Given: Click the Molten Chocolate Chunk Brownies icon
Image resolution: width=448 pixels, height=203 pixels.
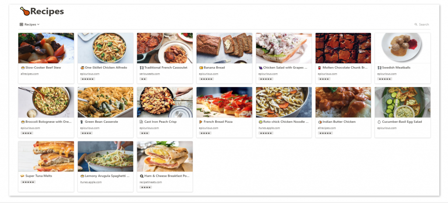Looking at the screenshot, I should tap(320, 68).
